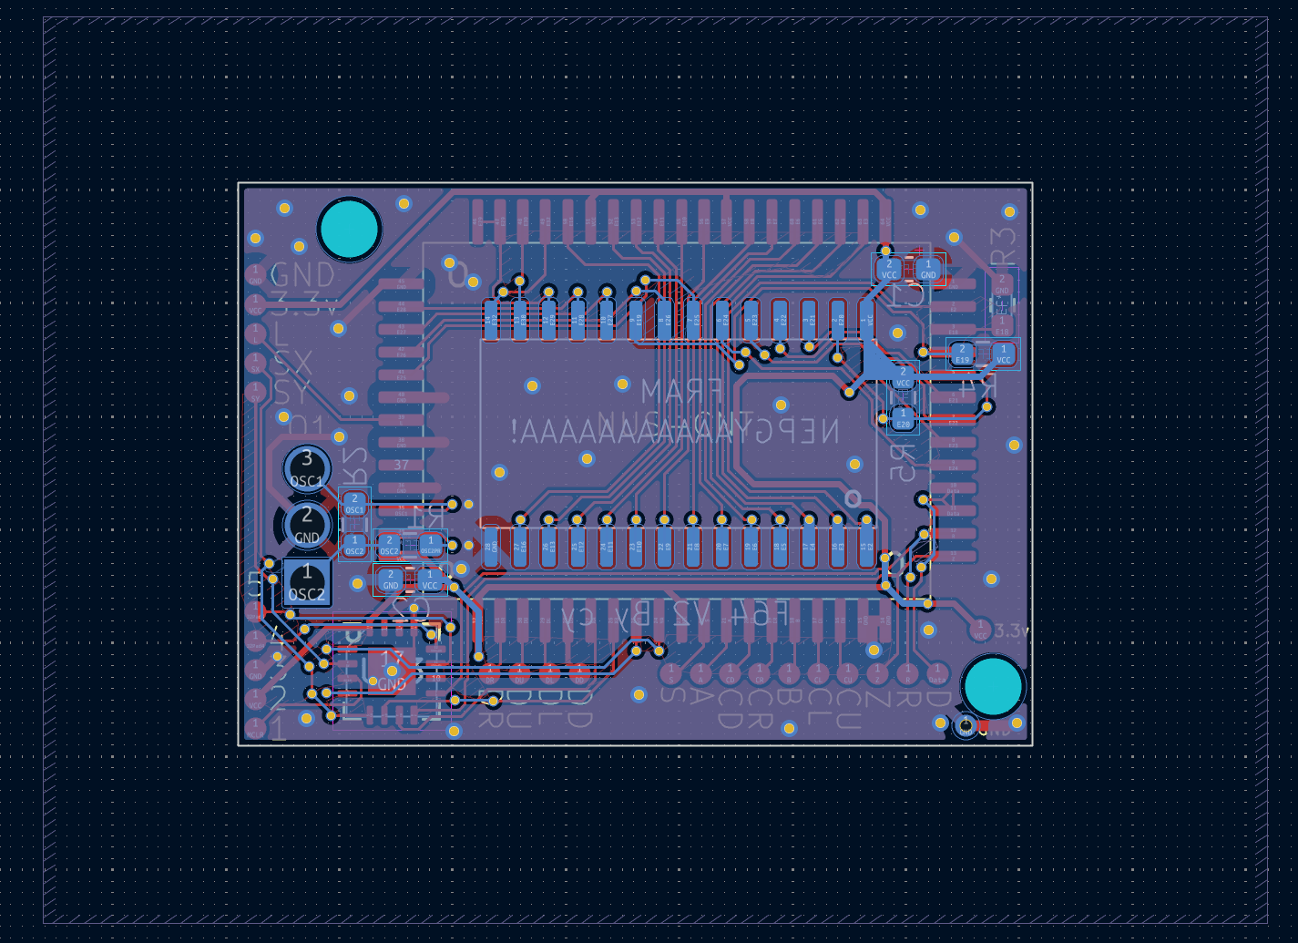Select C1 capacitor pad 1 GND
This screenshot has width=1298, height=943.
coord(928,269)
